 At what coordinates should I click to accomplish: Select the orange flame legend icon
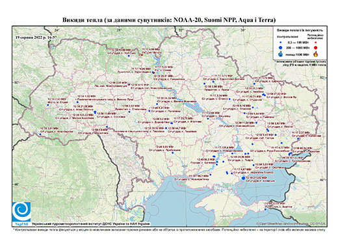[316, 54]
